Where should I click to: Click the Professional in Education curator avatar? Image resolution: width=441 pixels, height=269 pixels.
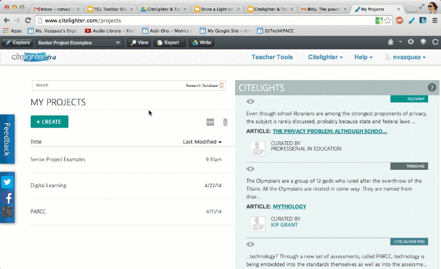click(x=258, y=149)
